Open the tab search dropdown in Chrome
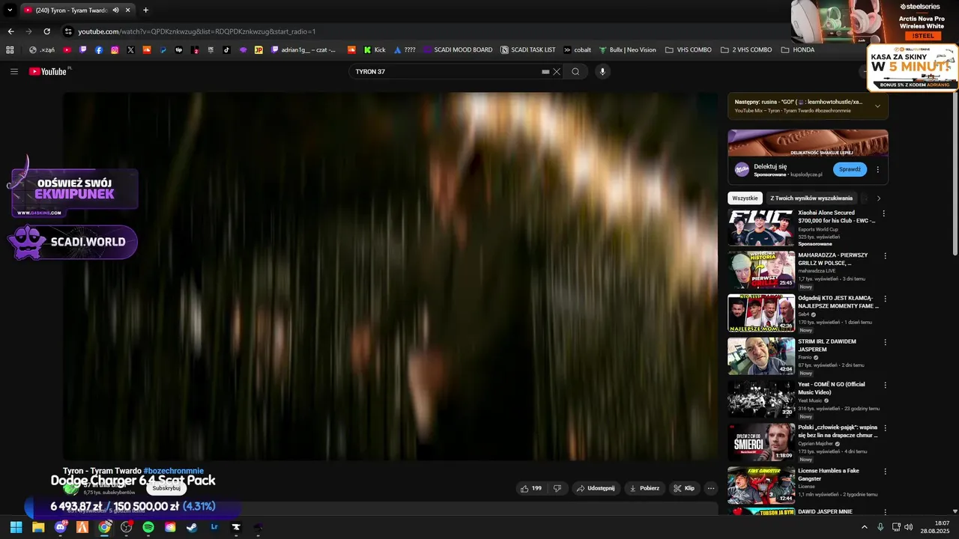The image size is (959, 539). [10, 10]
